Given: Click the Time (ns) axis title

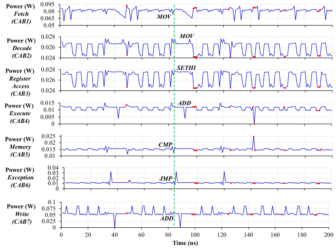Looking at the screenshot, I should coord(185,243).
